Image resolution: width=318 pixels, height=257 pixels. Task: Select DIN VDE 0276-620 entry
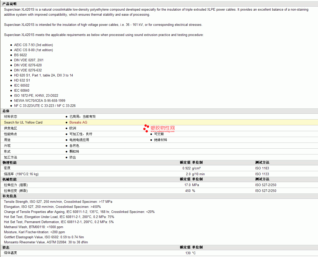pos(28,65)
